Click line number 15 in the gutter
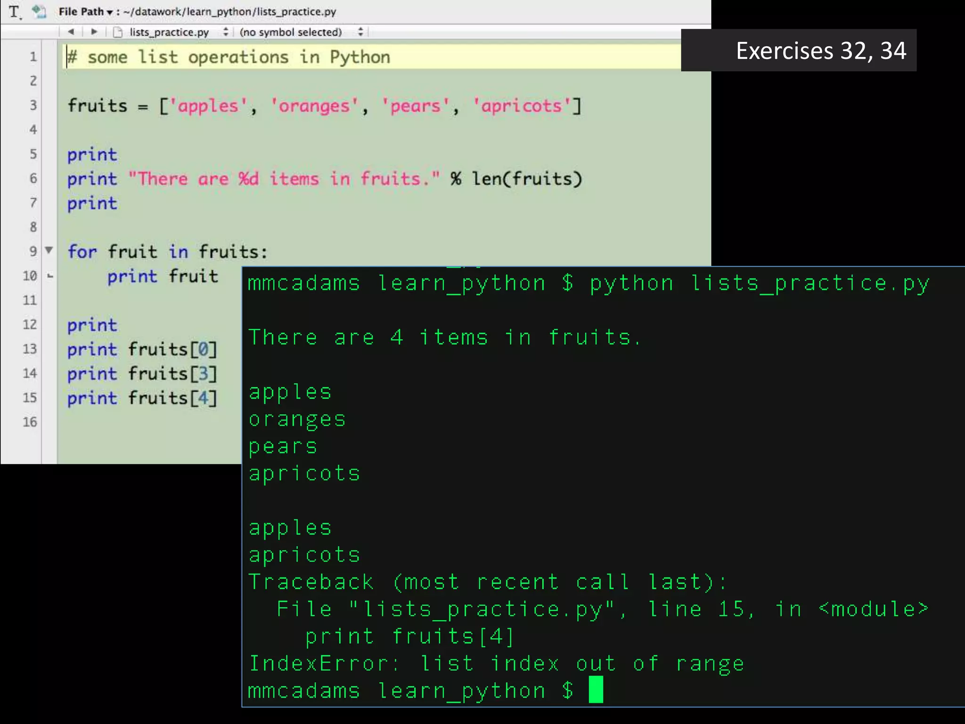 click(30, 397)
